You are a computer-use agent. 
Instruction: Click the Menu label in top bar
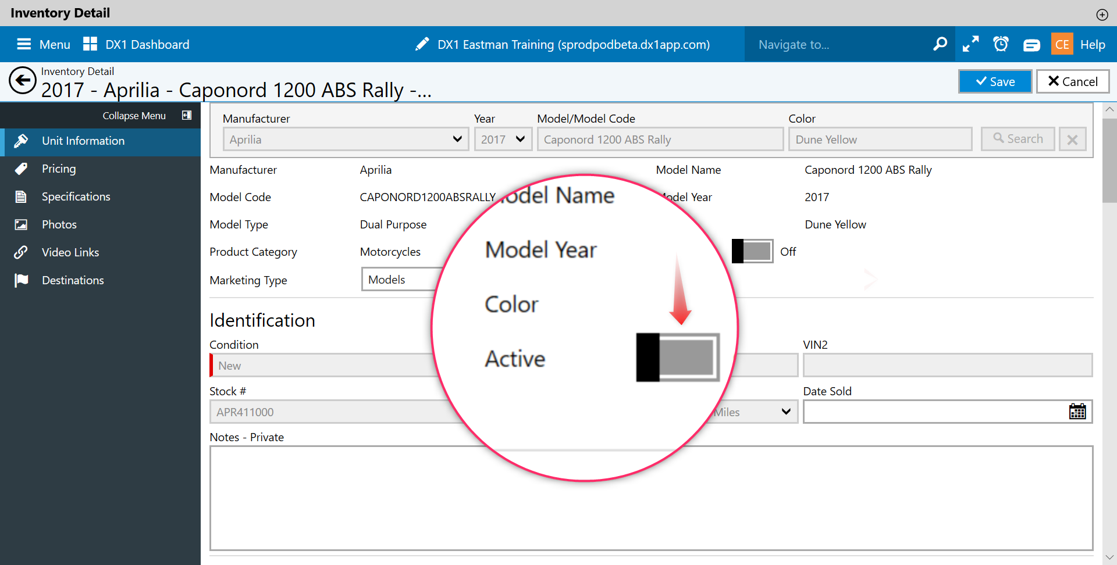(x=55, y=45)
